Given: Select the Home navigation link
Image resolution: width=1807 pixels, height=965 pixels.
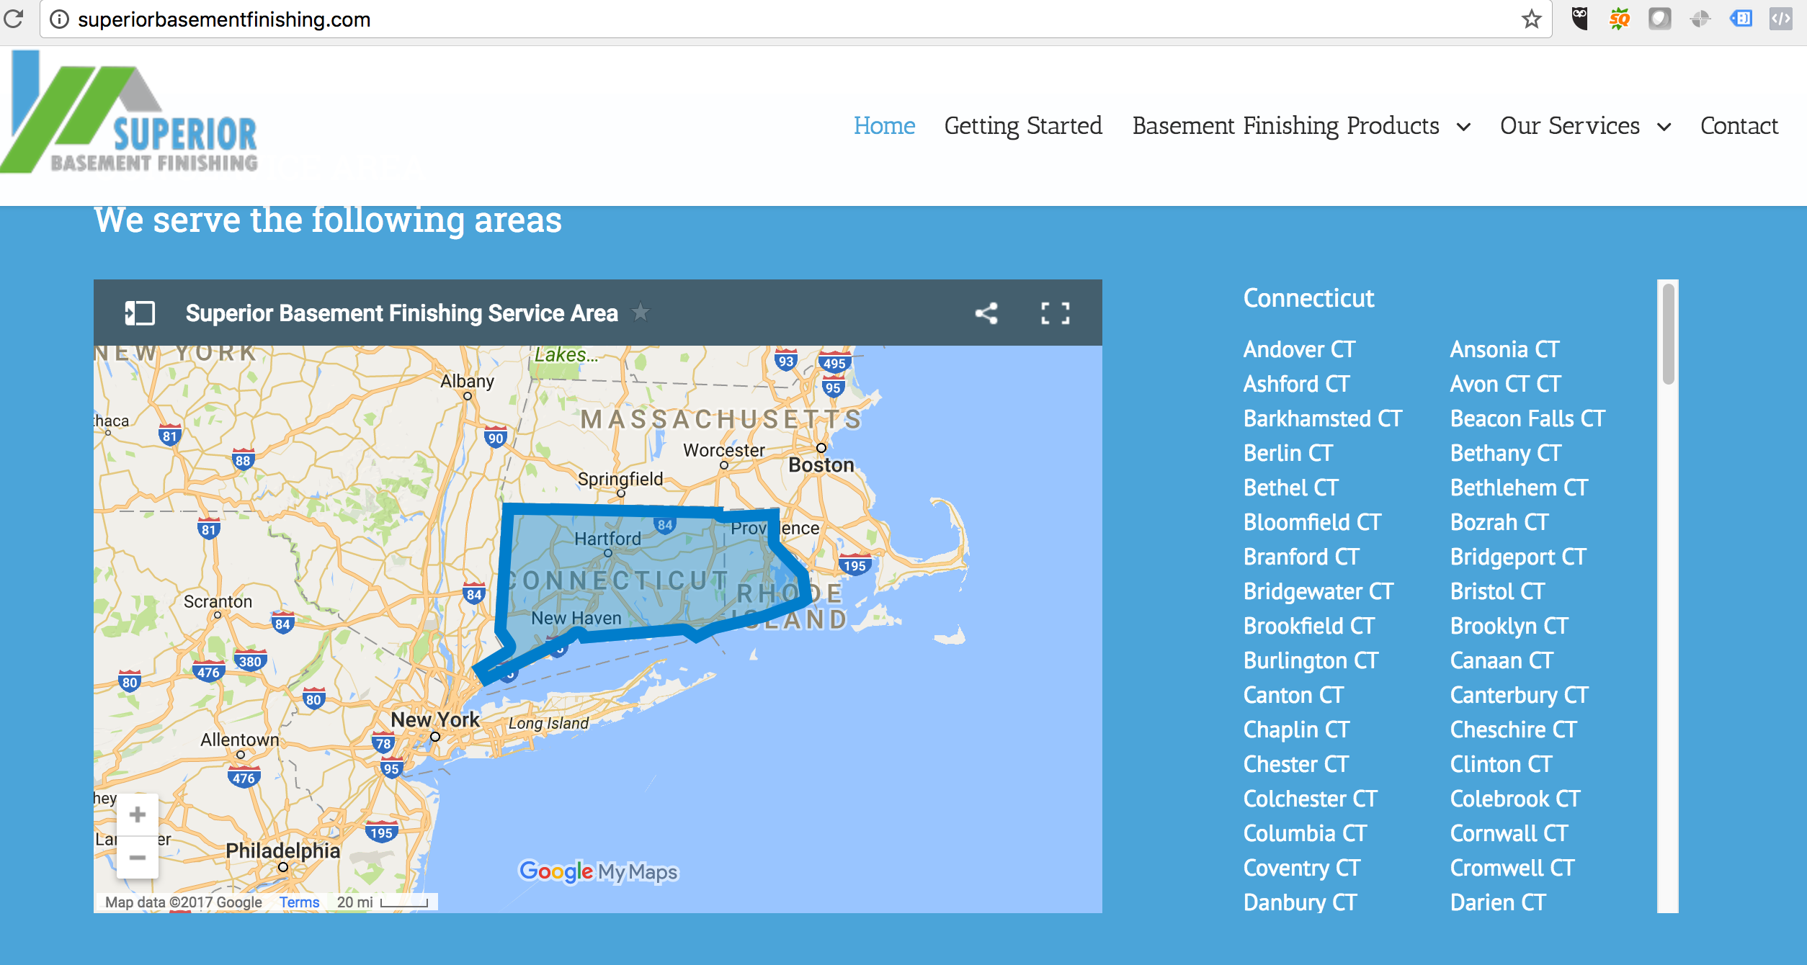Looking at the screenshot, I should click(x=884, y=125).
